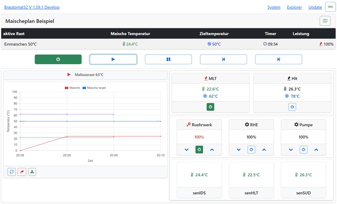Toggle Ruehrwerk power button

click(x=199, y=149)
